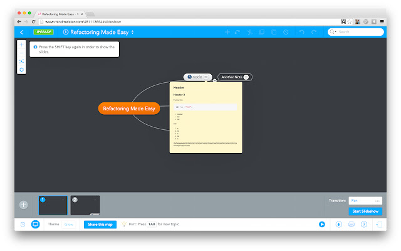Select the 'Another Note' topic

[235, 77]
